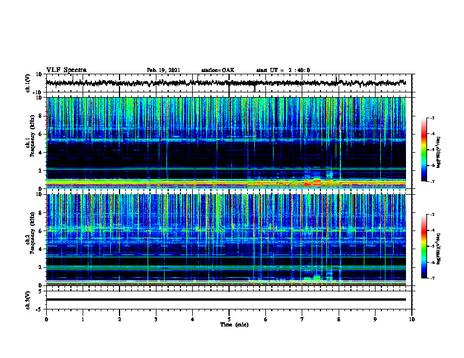Click inside the ch.1 spectrogram panel
The width and height of the screenshot is (464, 358).
point(226,143)
